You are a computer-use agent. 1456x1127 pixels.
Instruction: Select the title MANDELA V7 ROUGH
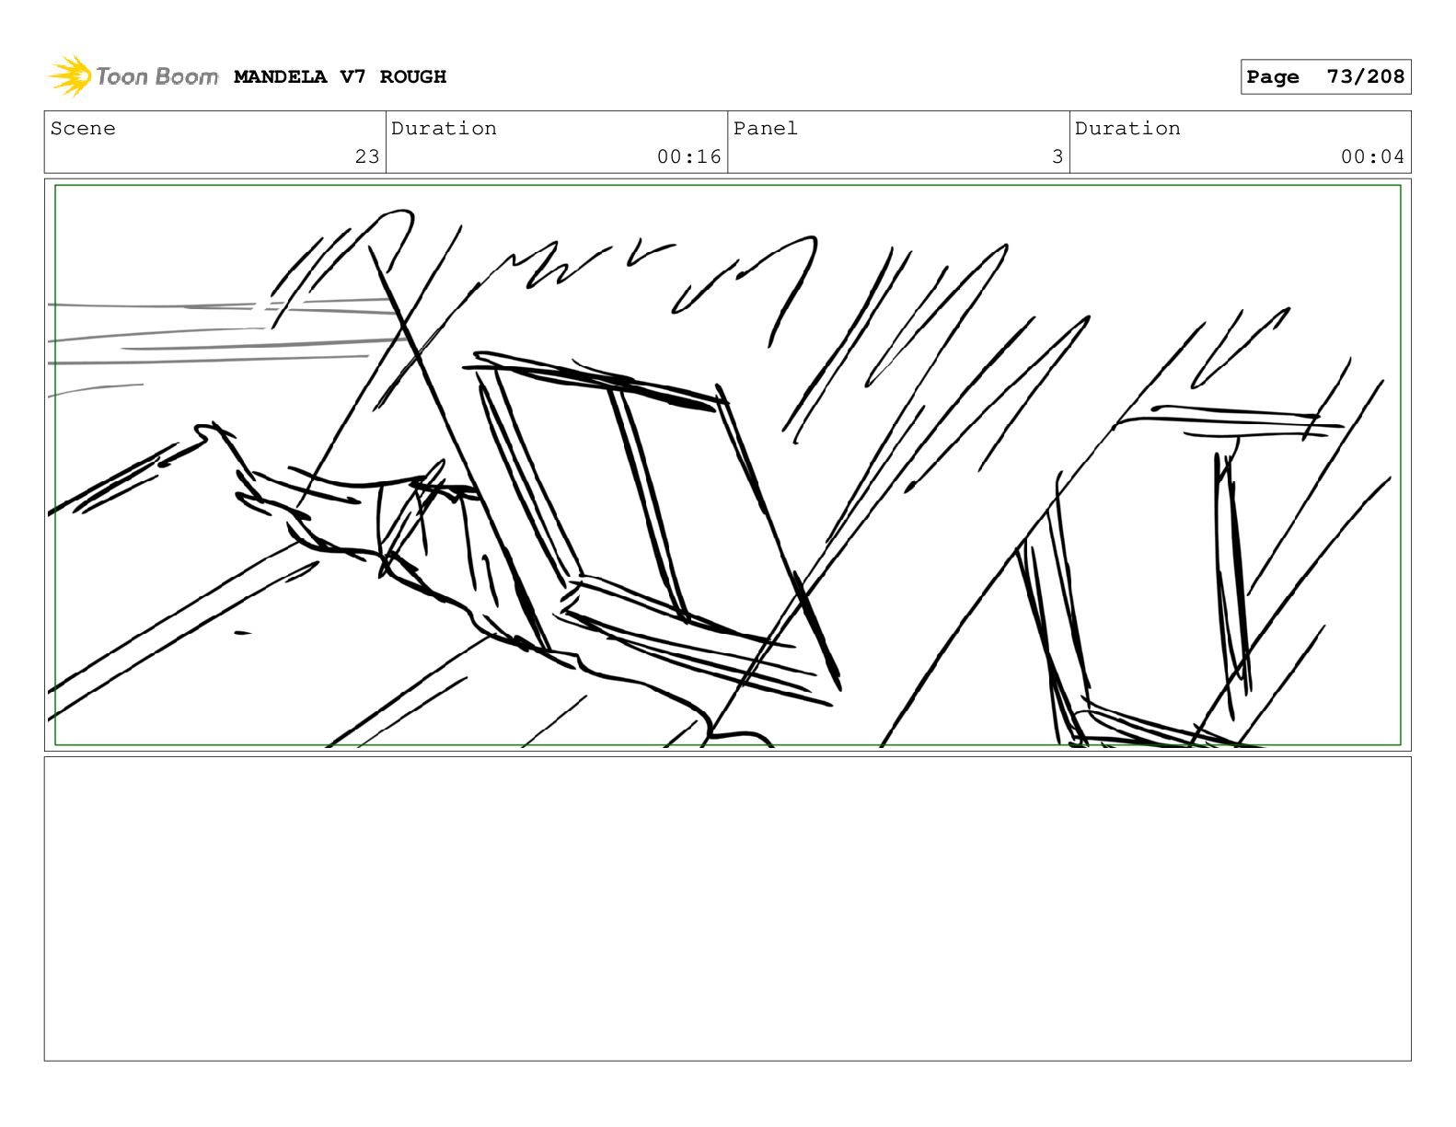tap(340, 77)
